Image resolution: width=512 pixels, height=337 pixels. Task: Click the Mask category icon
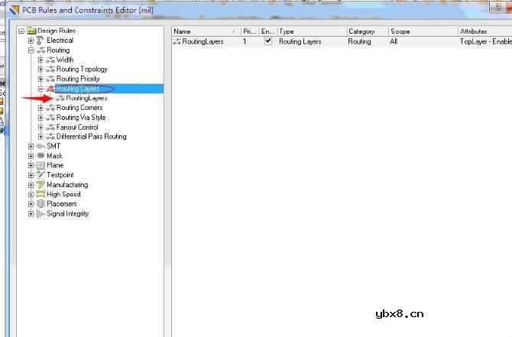41,156
